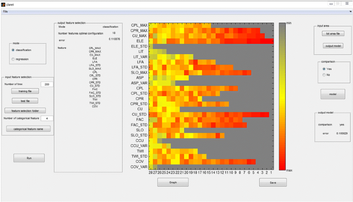Click the menu bar arrow at far right

coord(350,11)
